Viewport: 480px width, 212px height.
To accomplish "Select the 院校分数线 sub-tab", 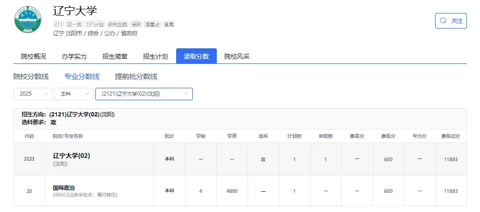I will pyautogui.click(x=31, y=76).
